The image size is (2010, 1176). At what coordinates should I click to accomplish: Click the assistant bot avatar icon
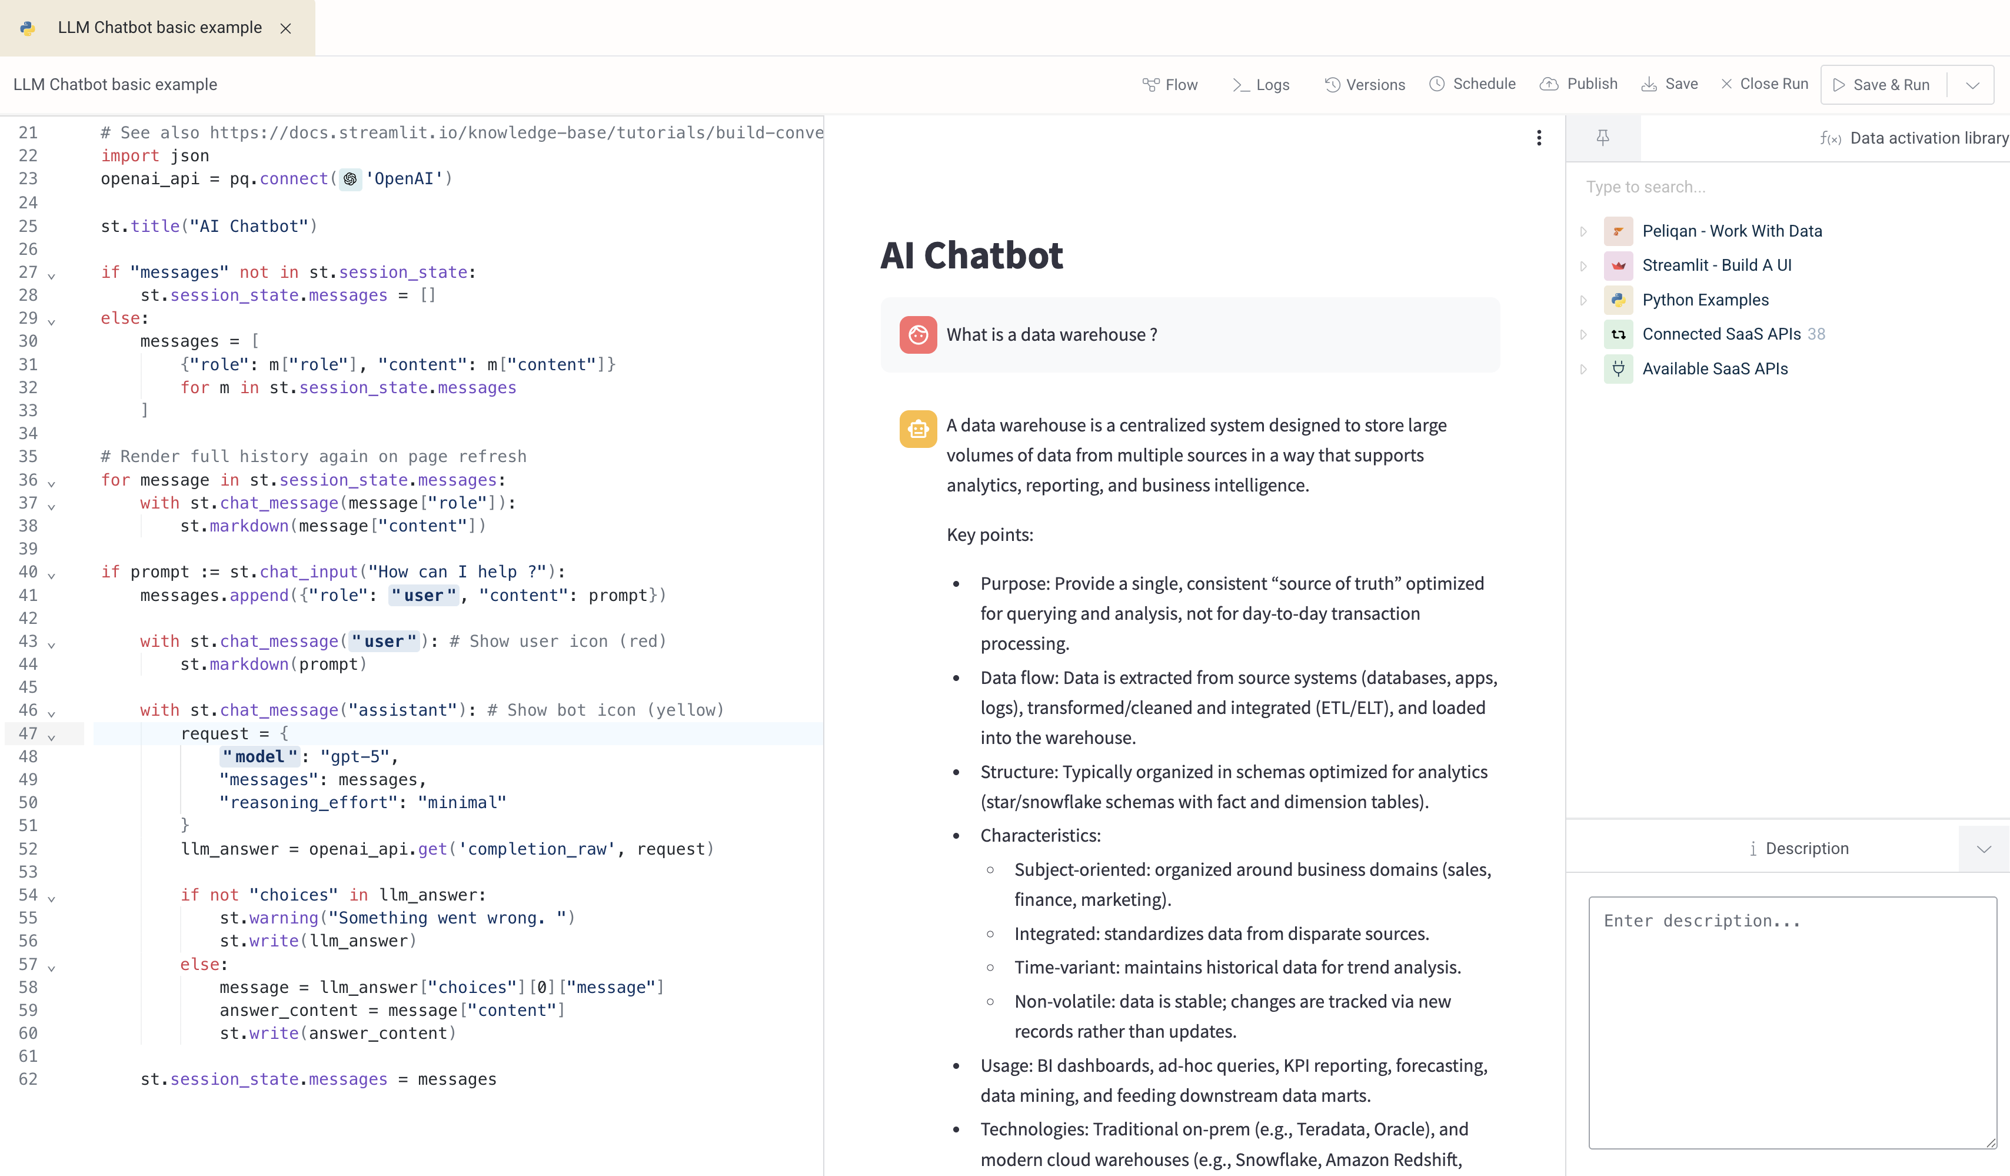pyautogui.click(x=918, y=429)
